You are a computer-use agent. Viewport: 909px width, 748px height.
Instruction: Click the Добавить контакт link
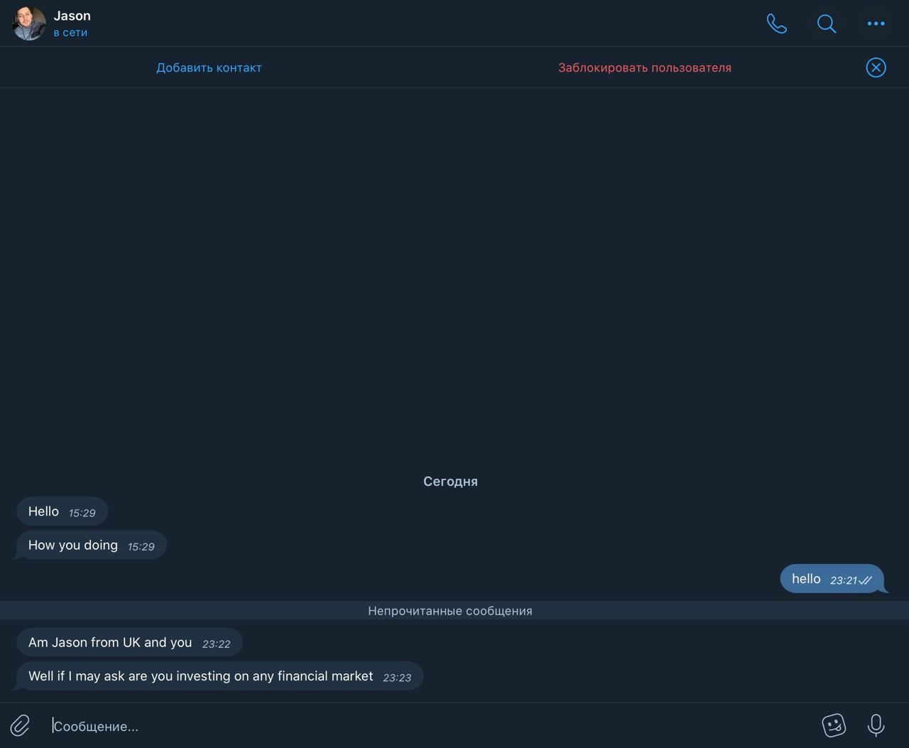[209, 67]
